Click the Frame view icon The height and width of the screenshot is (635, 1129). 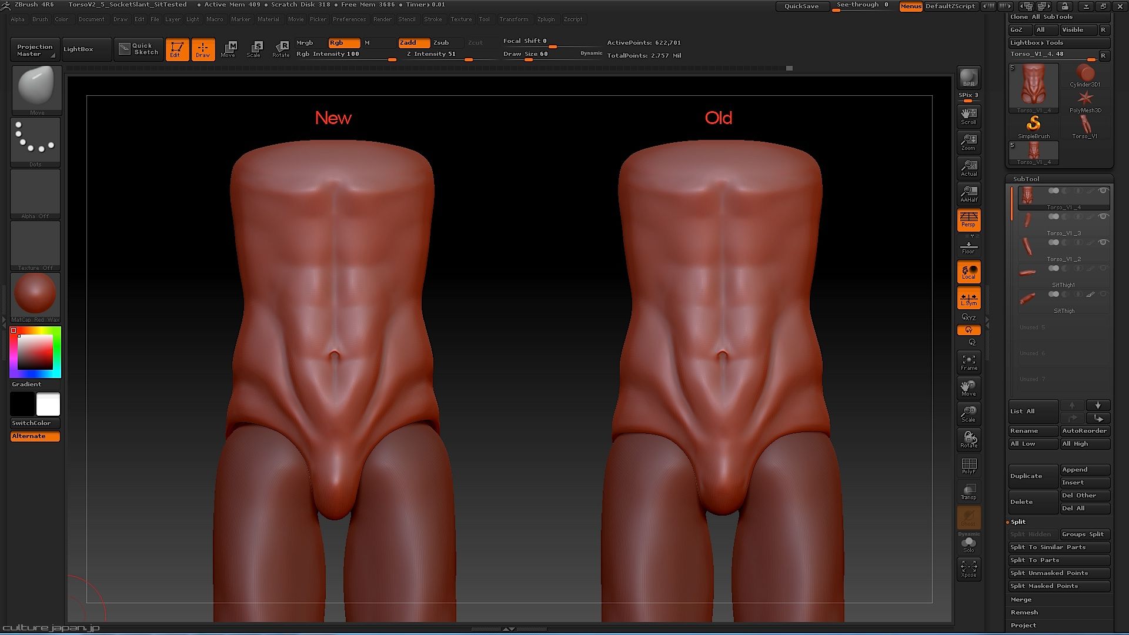pos(968,362)
